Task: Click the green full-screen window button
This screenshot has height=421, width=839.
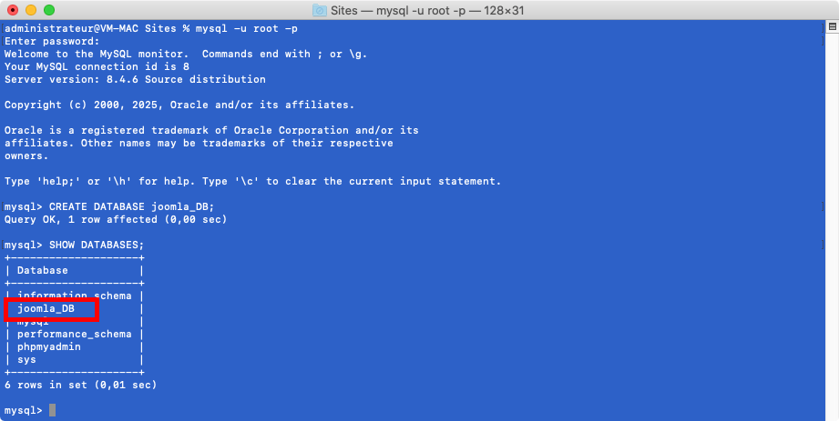Action: 49,10
